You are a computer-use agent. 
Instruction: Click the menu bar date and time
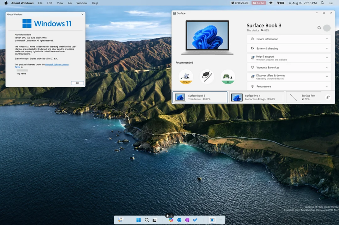tap(302, 3)
